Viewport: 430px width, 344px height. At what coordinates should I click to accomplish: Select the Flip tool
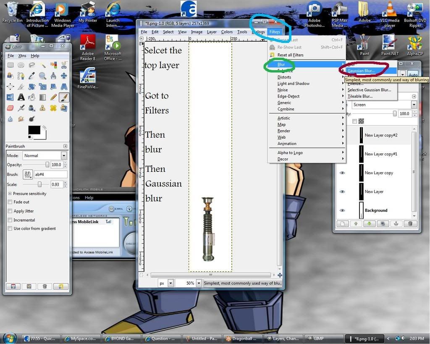tap(10, 97)
